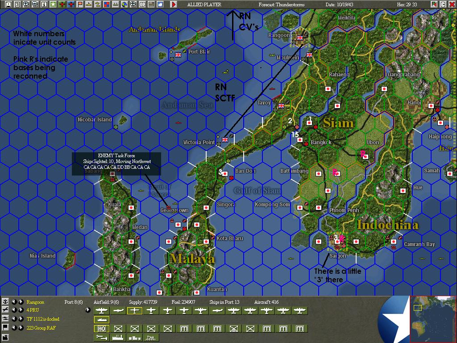The image size is (457, 343).
Task: Click the two yellow ships toolbar icon
Action: click(98, 4)
